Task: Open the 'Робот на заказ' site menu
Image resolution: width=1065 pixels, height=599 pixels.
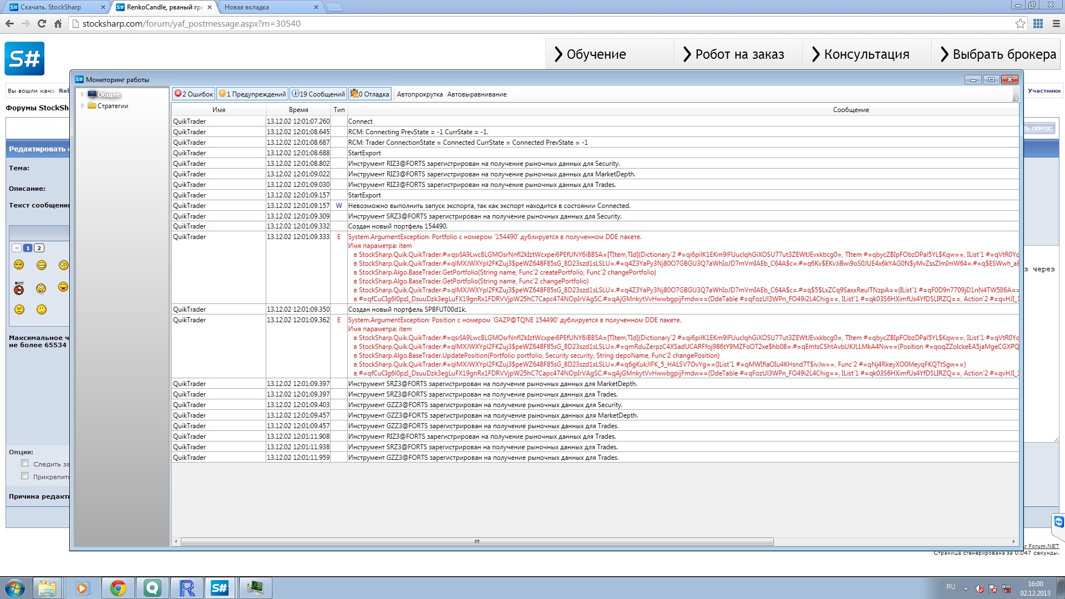Action: tap(738, 54)
